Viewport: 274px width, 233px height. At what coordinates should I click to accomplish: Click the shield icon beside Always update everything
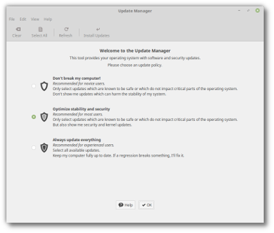point(44,147)
